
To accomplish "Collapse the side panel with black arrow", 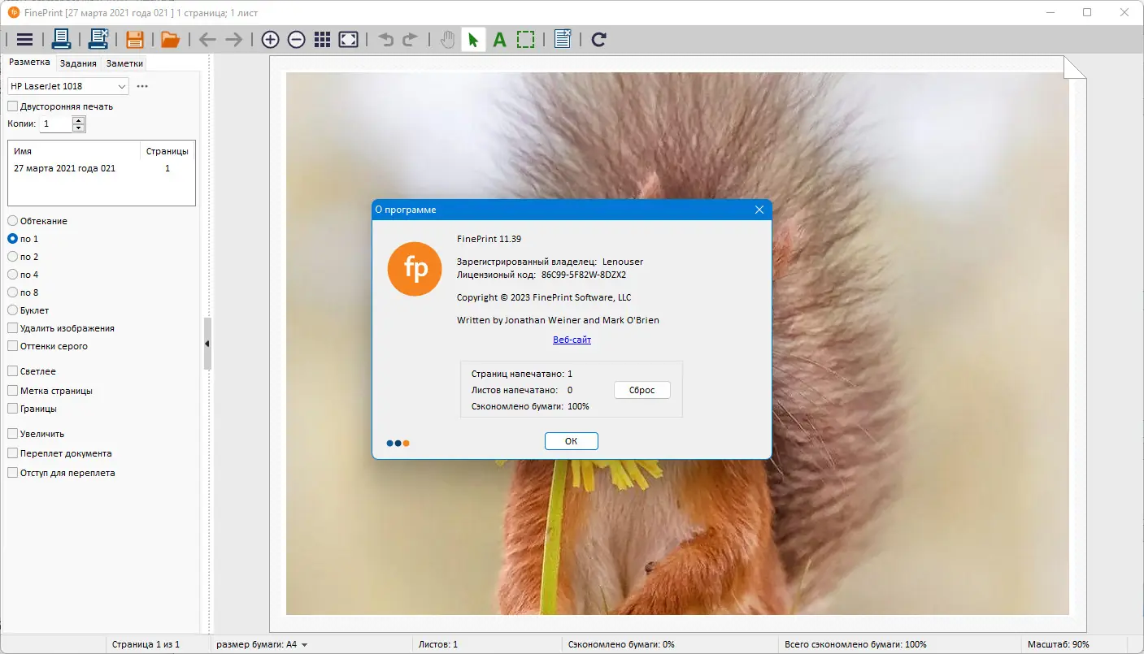I will [x=207, y=344].
